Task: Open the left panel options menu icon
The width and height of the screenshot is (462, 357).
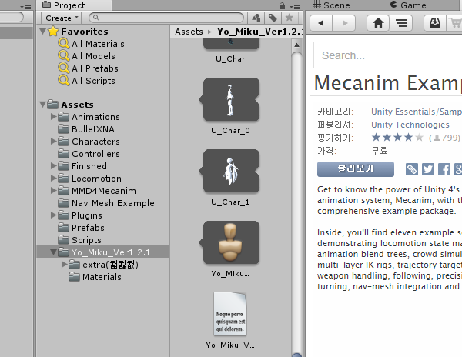Action: pyautogui.click(x=26, y=6)
